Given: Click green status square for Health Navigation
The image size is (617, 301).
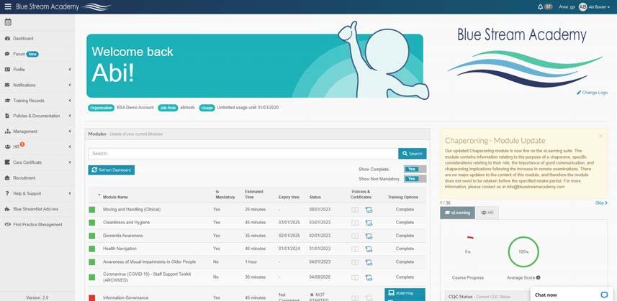Looking at the screenshot, I should click(92, 249).
